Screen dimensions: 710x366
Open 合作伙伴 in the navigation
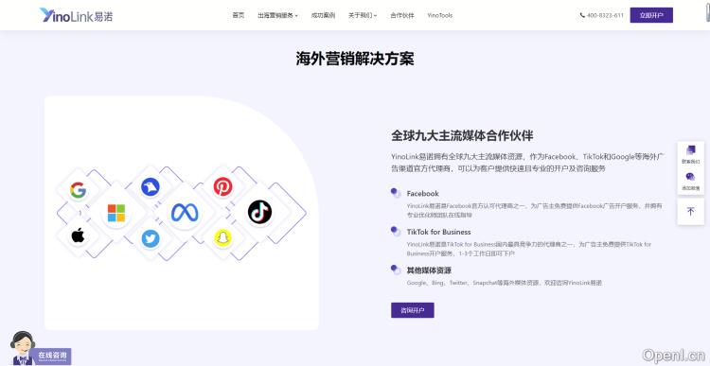click(402, 15)
